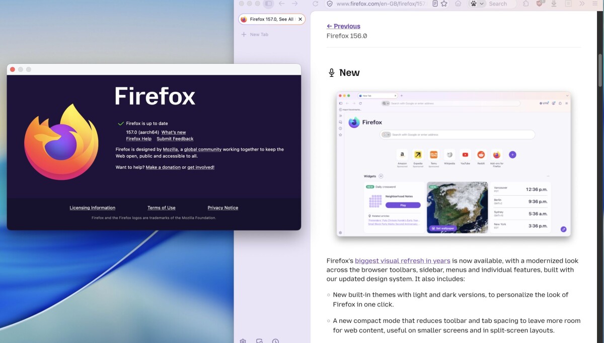Open the 'Mozilla' link in About dialog

(x=170, y=149)
